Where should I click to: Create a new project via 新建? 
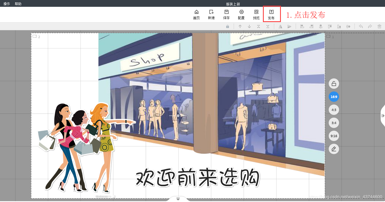[x=211, y=14]
